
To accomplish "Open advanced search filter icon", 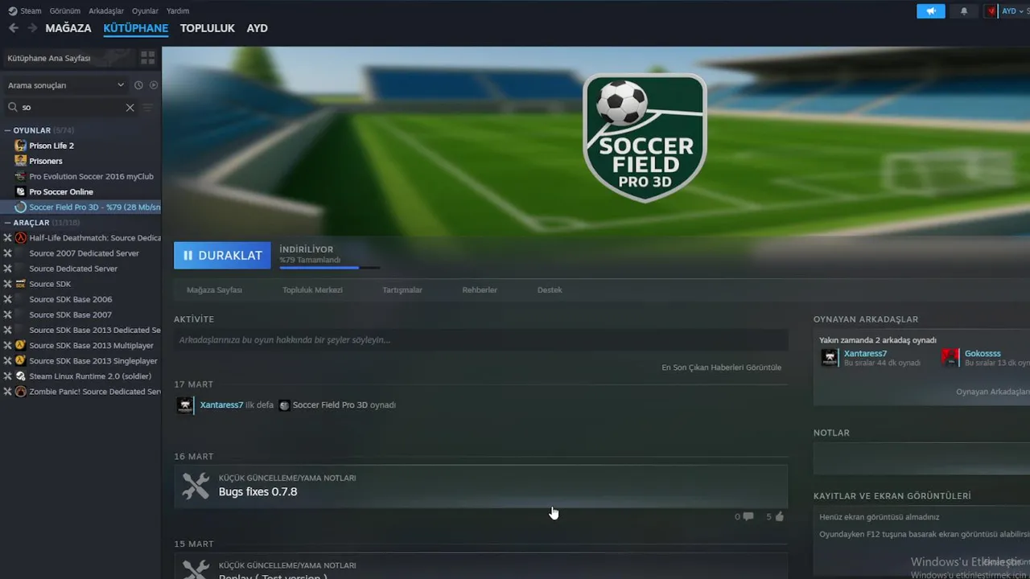I will tap(148, 107).
